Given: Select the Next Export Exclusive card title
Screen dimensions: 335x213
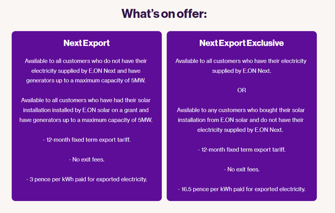Looking at the screenshot, I should pos(242,43).
